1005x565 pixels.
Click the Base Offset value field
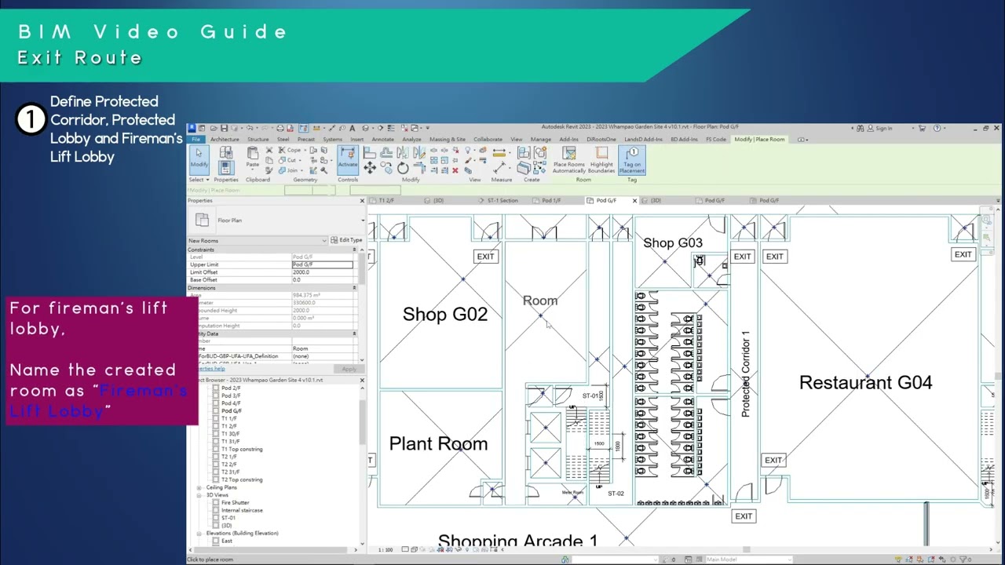323,279
